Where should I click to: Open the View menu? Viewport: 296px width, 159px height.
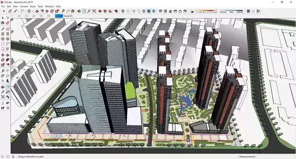pos(15,7)
